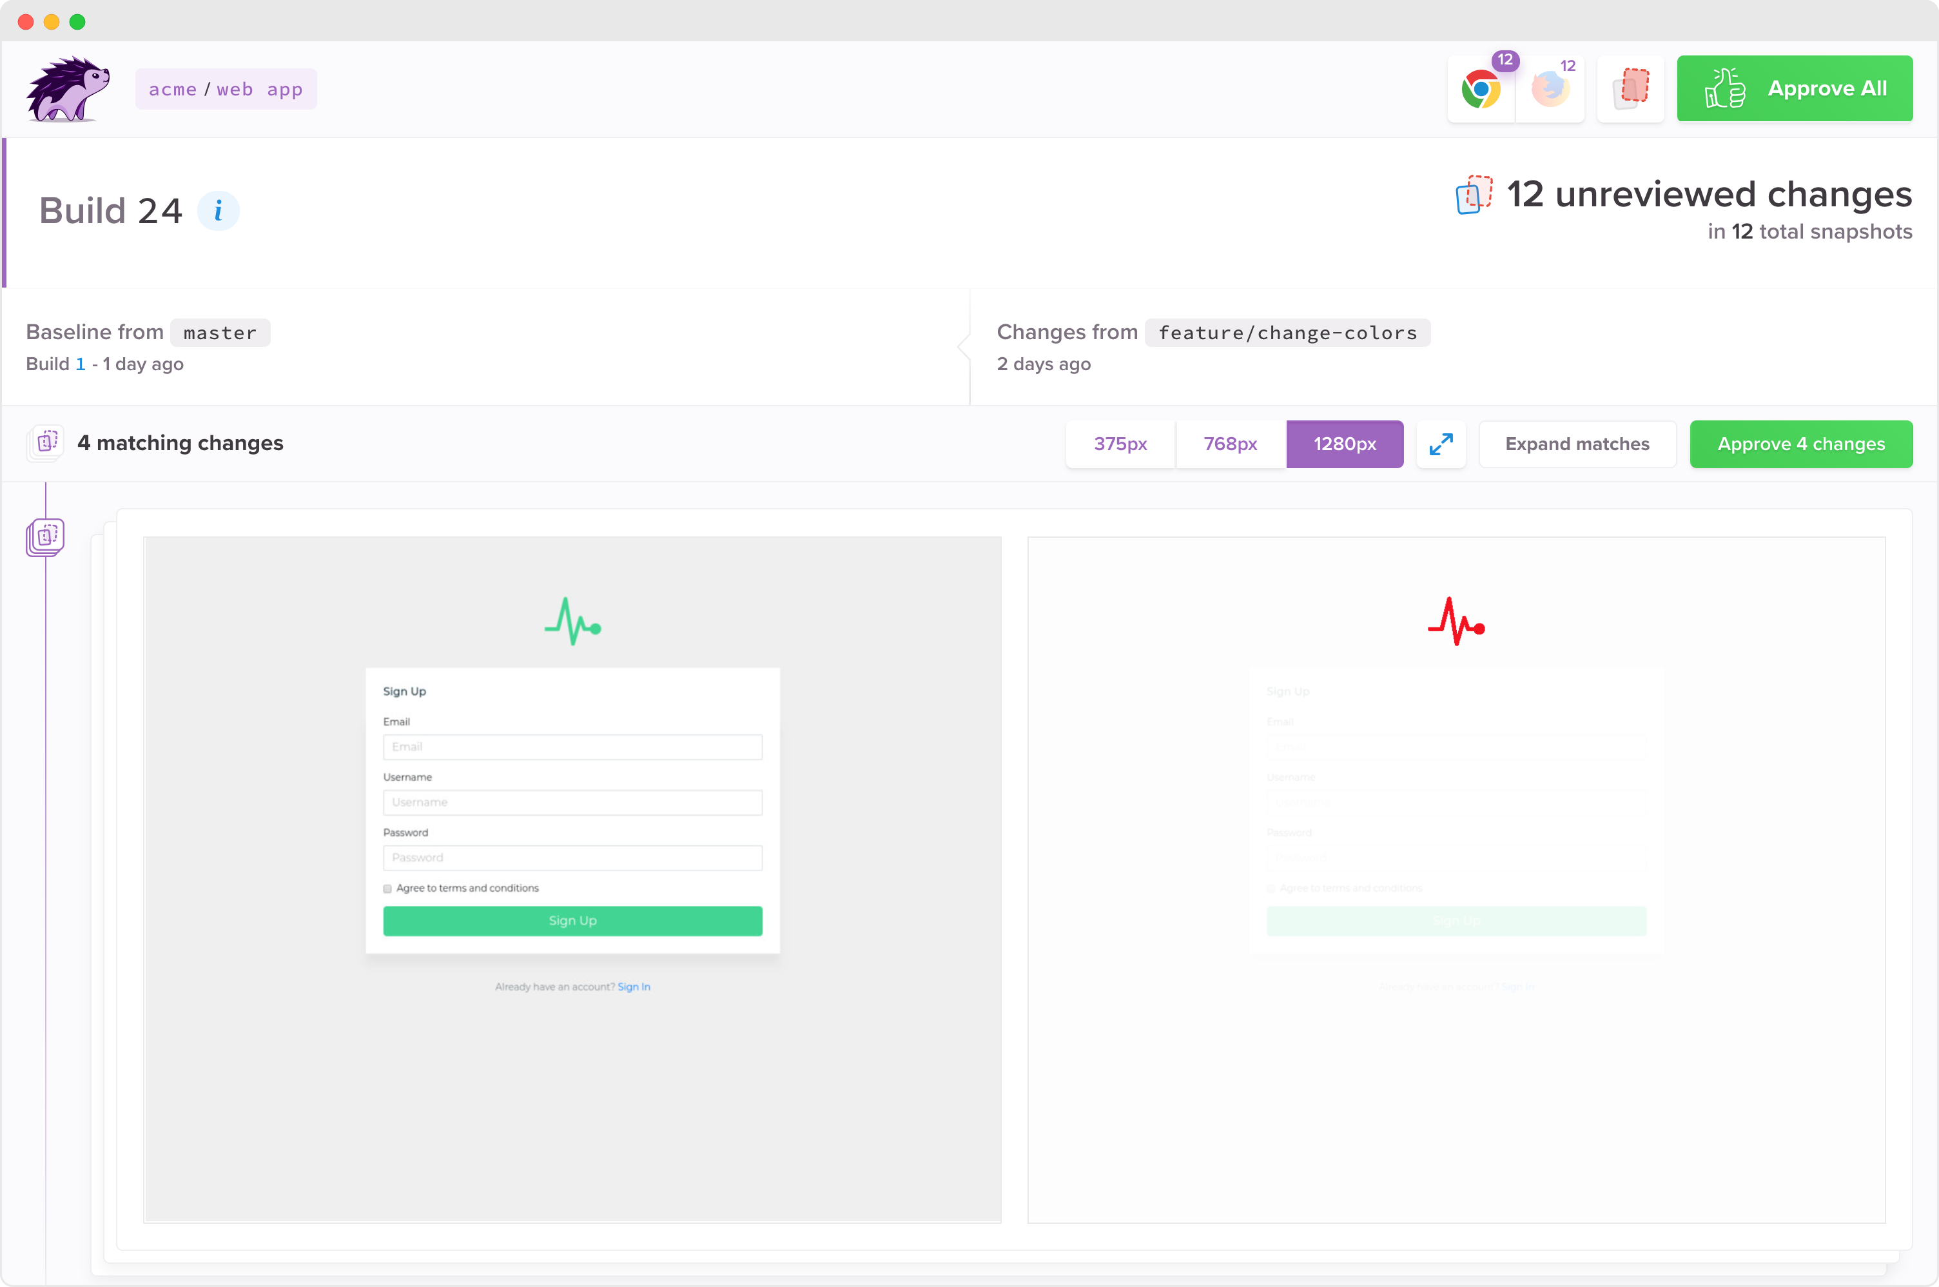1939x1287 pixels.
Task: Click the snapshot group icon in the left sidebar
Action: tap(45, 537)
